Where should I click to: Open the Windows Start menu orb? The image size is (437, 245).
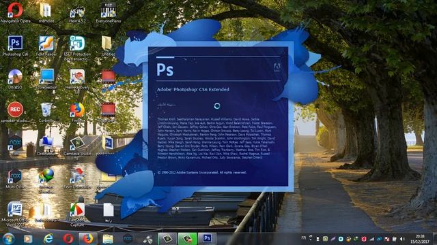[x=8, y=239]
